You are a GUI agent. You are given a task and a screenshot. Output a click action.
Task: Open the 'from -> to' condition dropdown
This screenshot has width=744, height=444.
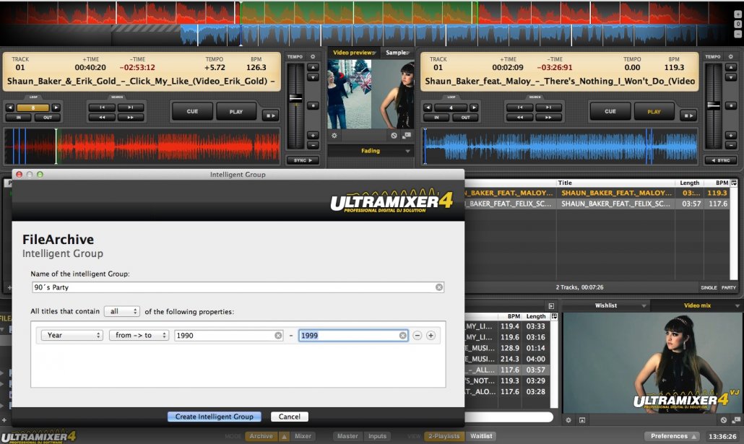[139, 336]
